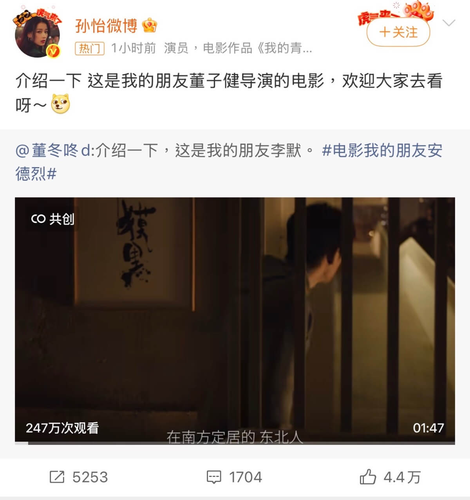Screen dimensions: 470x500
Task: Tap the doge emoji in post text
Action: coord(61,104)
